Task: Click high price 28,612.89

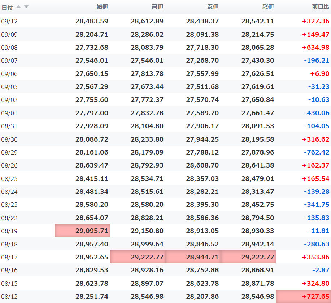Action: 147,21
